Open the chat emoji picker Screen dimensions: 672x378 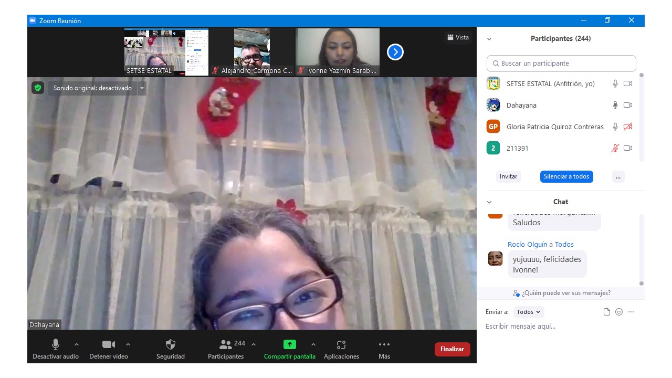(x=619, y=312)
